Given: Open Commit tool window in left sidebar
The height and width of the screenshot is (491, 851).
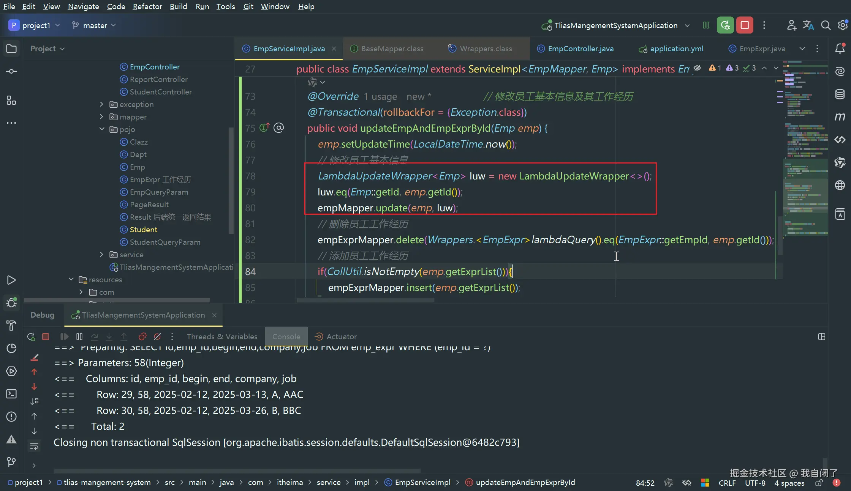Looking at the screenshot, I should point(11,71).
